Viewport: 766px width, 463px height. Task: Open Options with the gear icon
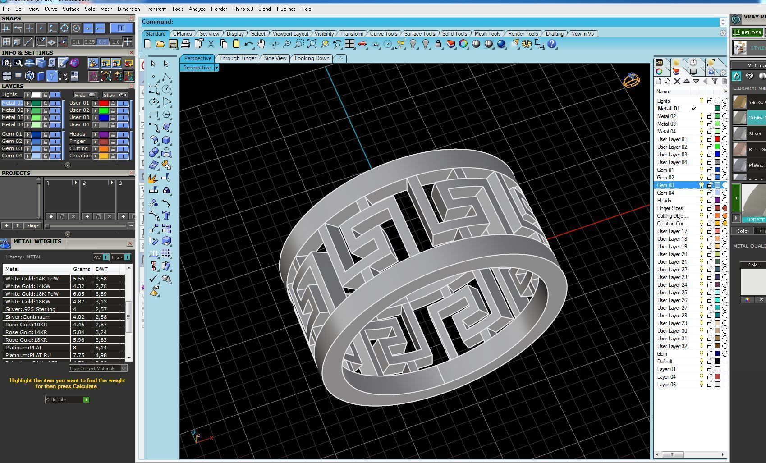(527, 44)
